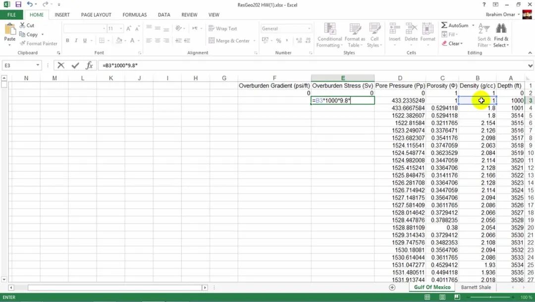Switch to the FORMULAS ribbon tab
Viewport: 535px width, 302px height.
134,15
